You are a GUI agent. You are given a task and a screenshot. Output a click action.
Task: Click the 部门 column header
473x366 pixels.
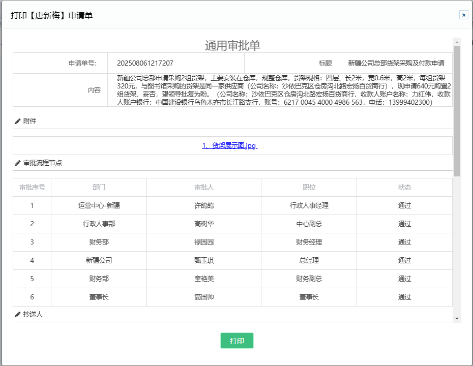pyautogui.click(x=99, y=187)
